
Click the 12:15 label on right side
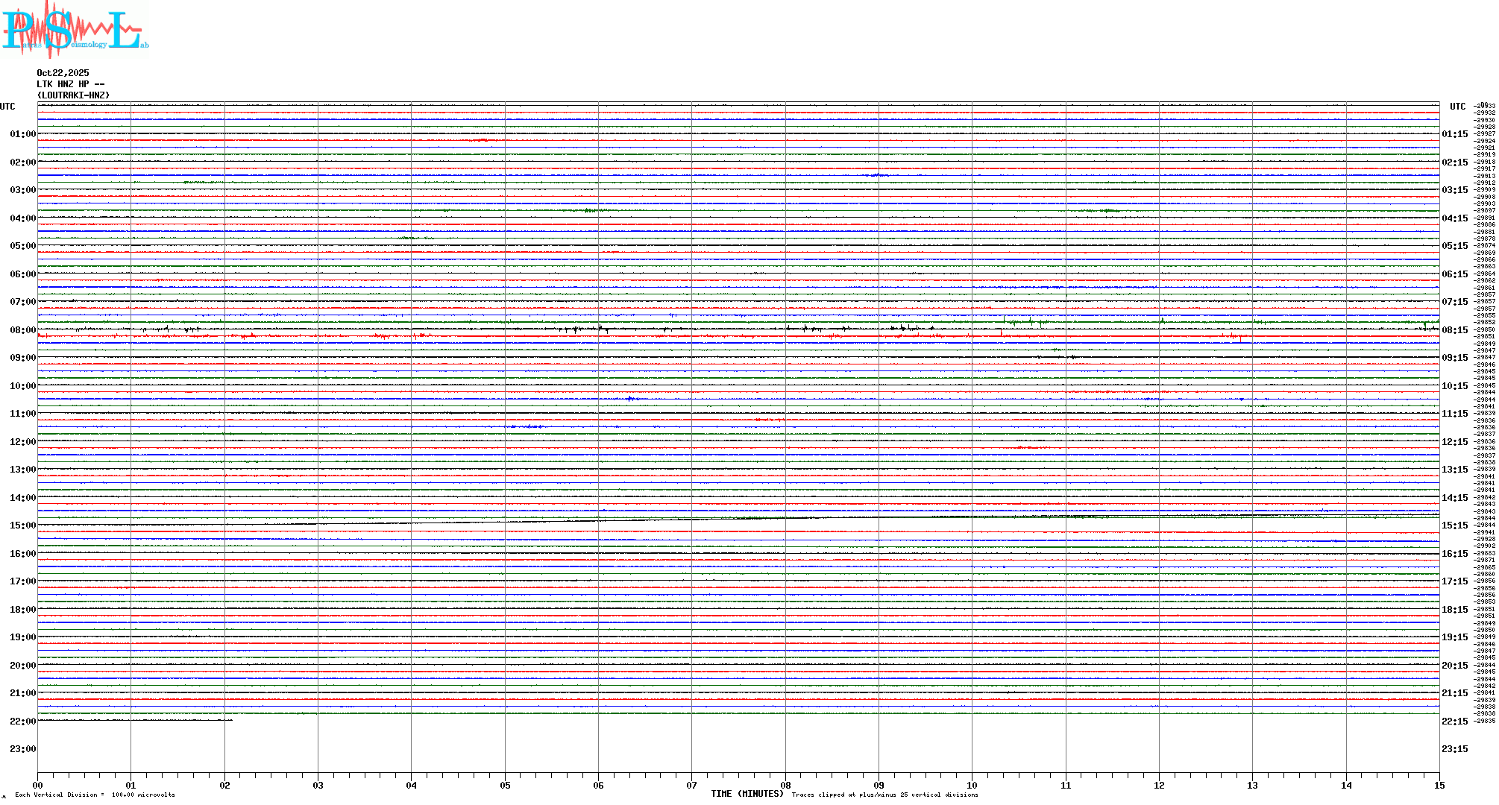click(1454, 442)
